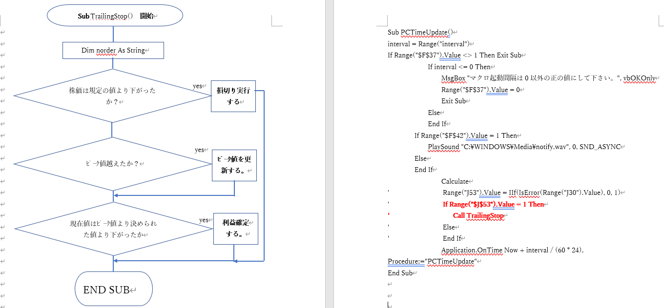Screen dimensions: 664x308
Task: Select the ピーク値を更新する process box
Action: tap(234, 165)
